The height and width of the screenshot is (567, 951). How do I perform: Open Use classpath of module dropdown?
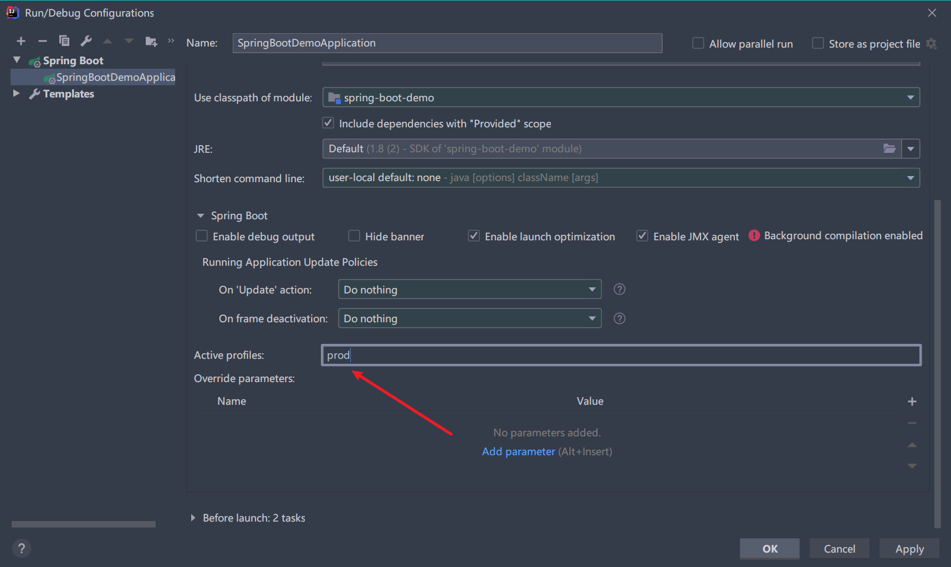(x=621, y=97)
